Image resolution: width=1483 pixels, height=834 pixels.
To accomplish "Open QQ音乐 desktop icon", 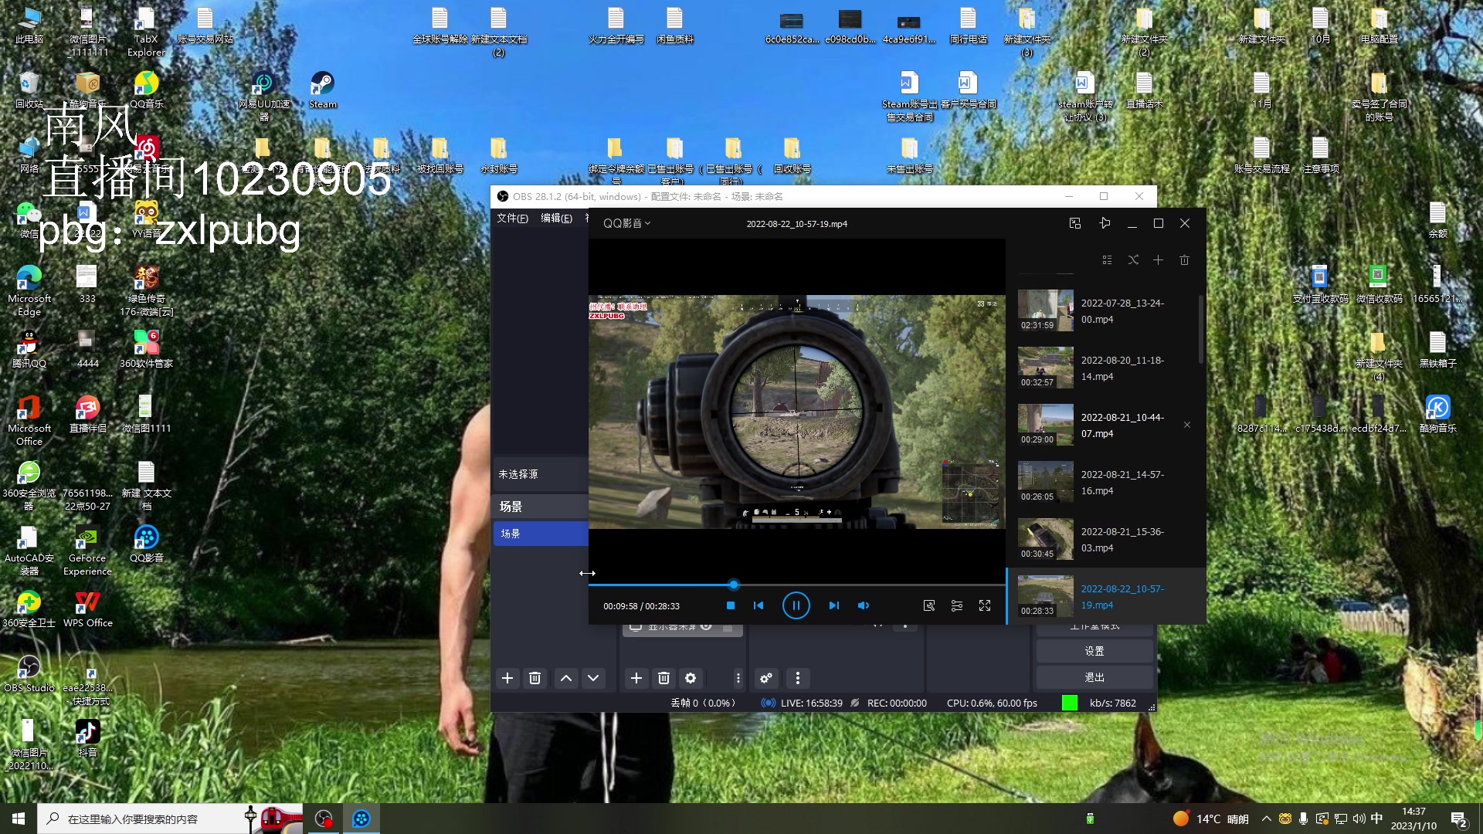I will click(146, 90).
